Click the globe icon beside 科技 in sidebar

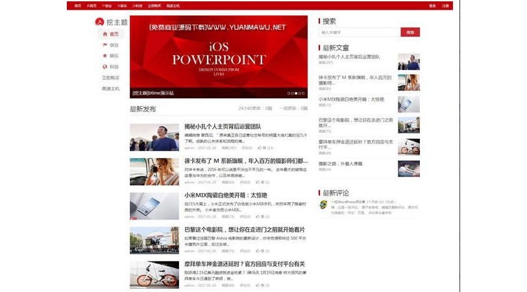tap(105, 67)
